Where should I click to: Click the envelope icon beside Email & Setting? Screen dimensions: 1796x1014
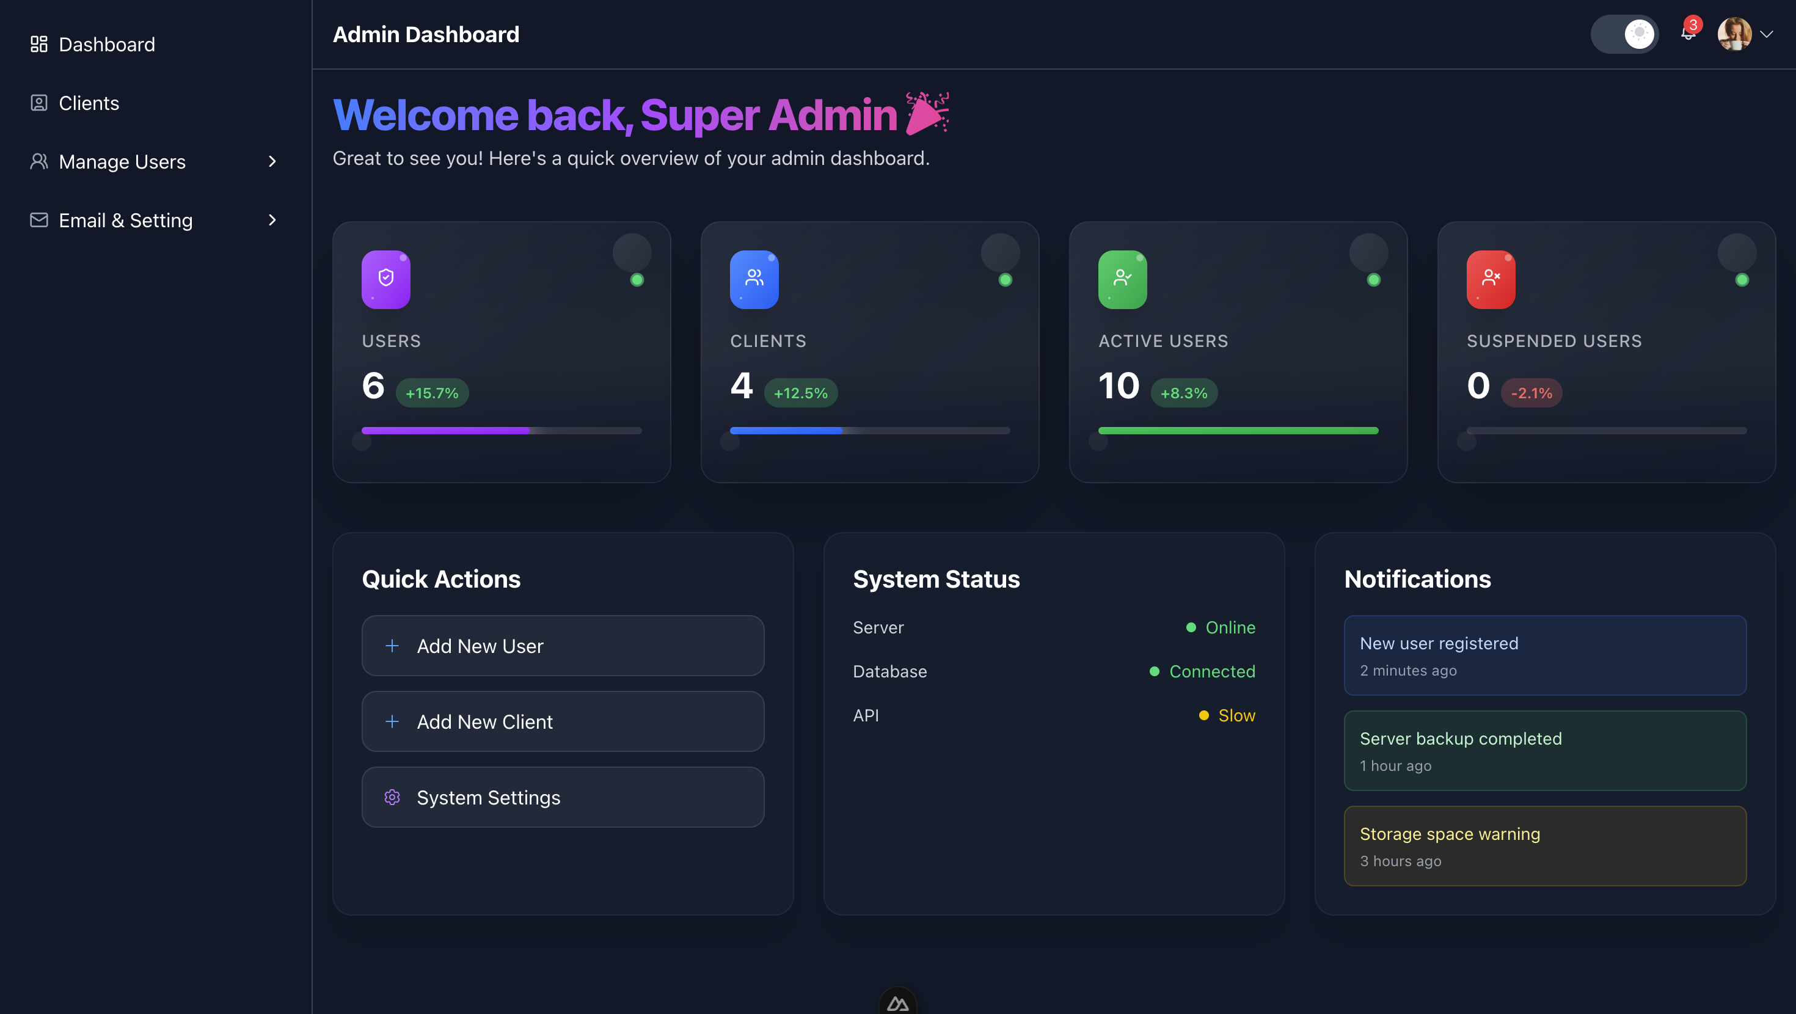(x=38, y=220)
